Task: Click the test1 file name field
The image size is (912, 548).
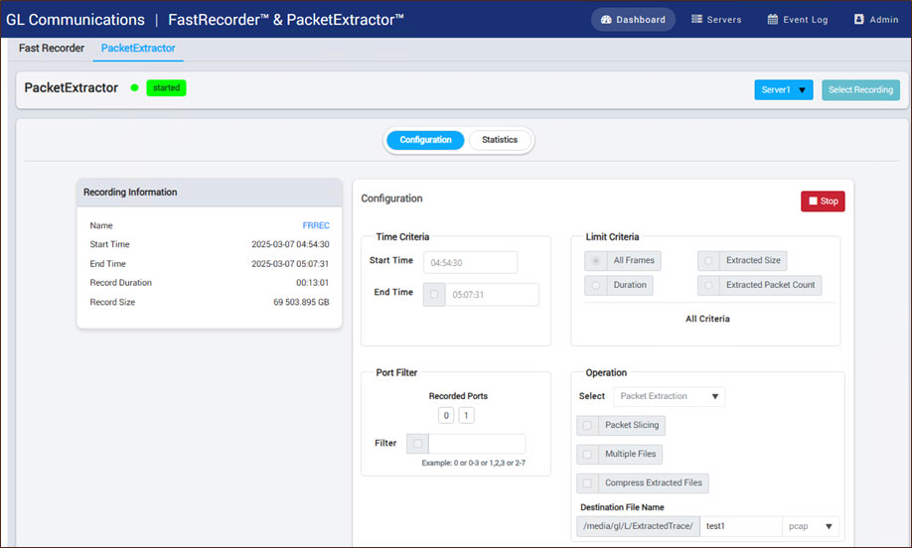Action: [740, 526]
